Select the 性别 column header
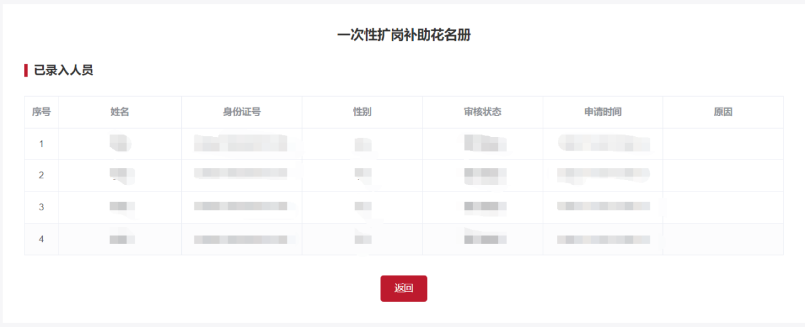Image resolution: width=805 pixels, height=327 pixels. (362, 112)
